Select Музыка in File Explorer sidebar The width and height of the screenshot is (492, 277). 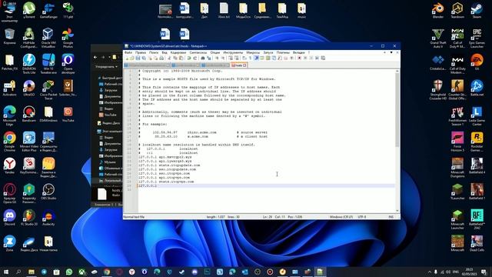(109, 162)
